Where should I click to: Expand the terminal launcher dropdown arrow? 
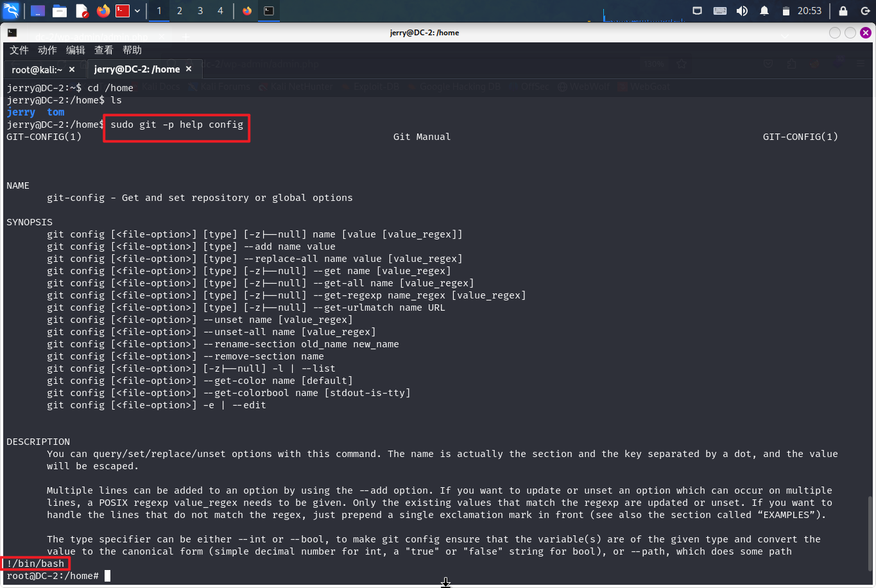tap(137, 11)
